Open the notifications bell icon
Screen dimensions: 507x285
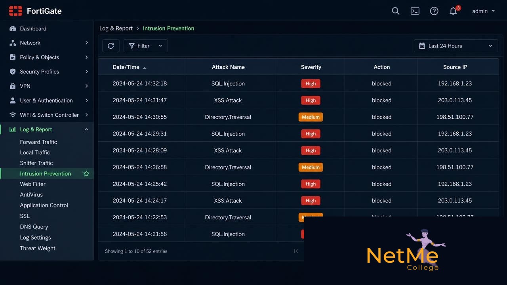coord(454,11)
